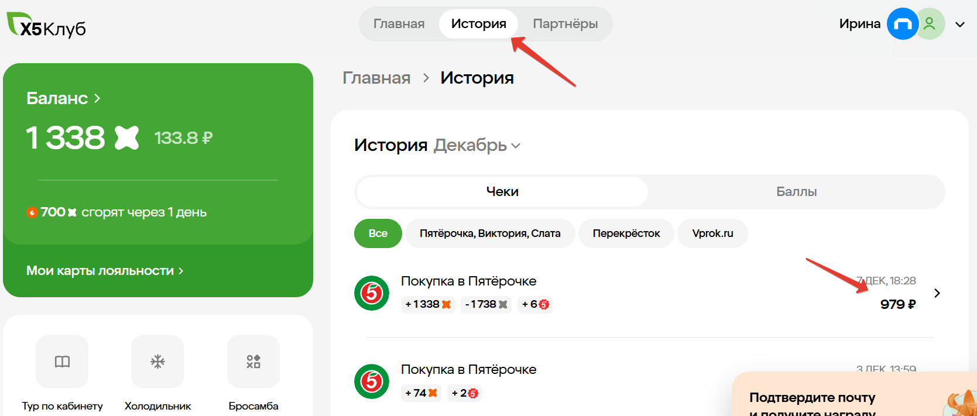The width and height of the screenshot is (977, 416).
Task: Open the blue Perekrestok profile avatar
Action: (x=902, y=24)
